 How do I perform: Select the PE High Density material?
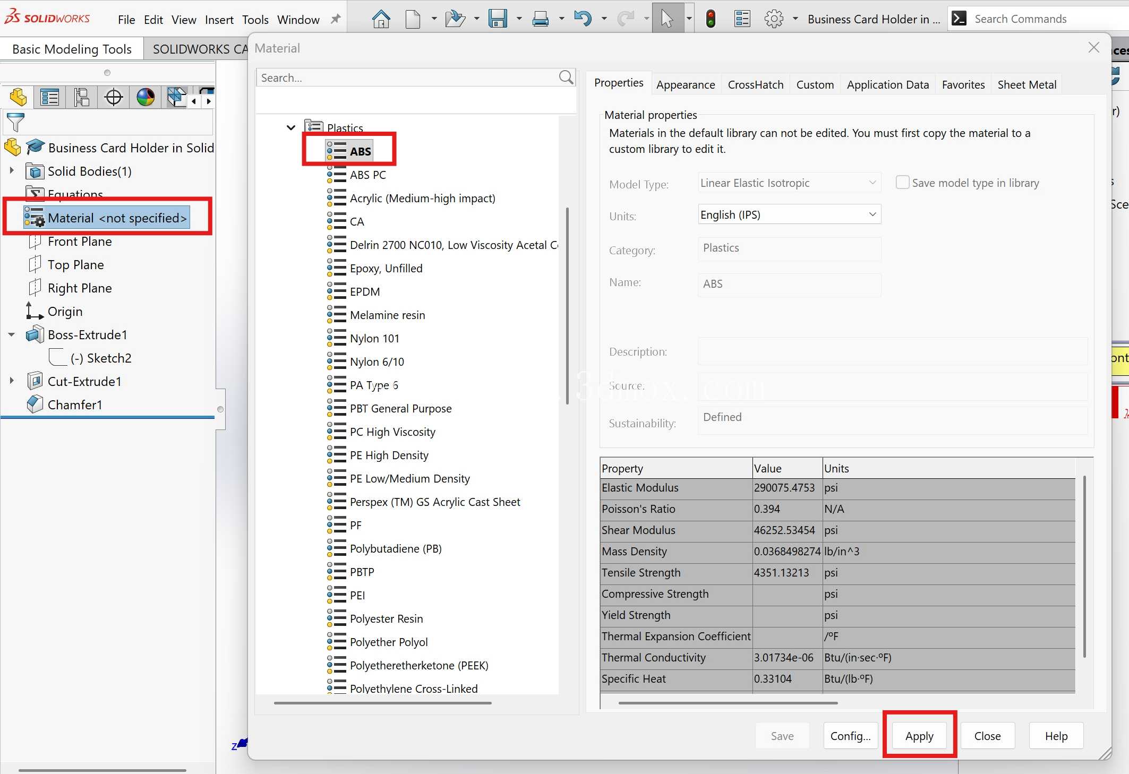(x=389, y=455)
